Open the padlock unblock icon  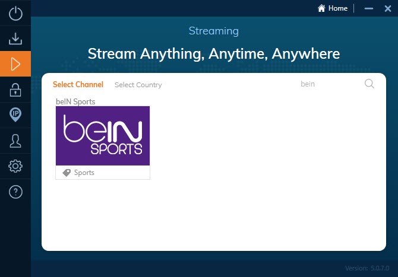(x=15, y=90)
